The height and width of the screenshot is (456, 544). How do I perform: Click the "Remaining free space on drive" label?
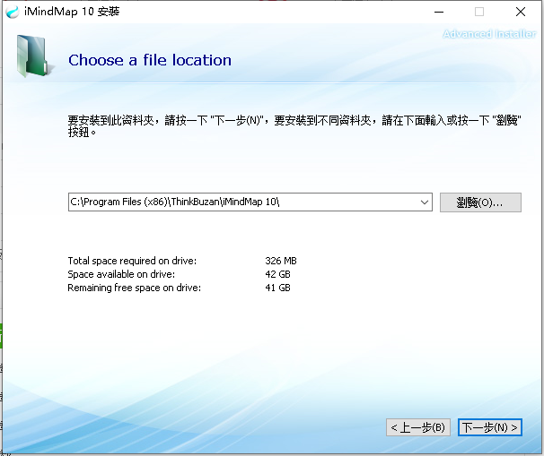pyautogui.click(x=135, y=288)
